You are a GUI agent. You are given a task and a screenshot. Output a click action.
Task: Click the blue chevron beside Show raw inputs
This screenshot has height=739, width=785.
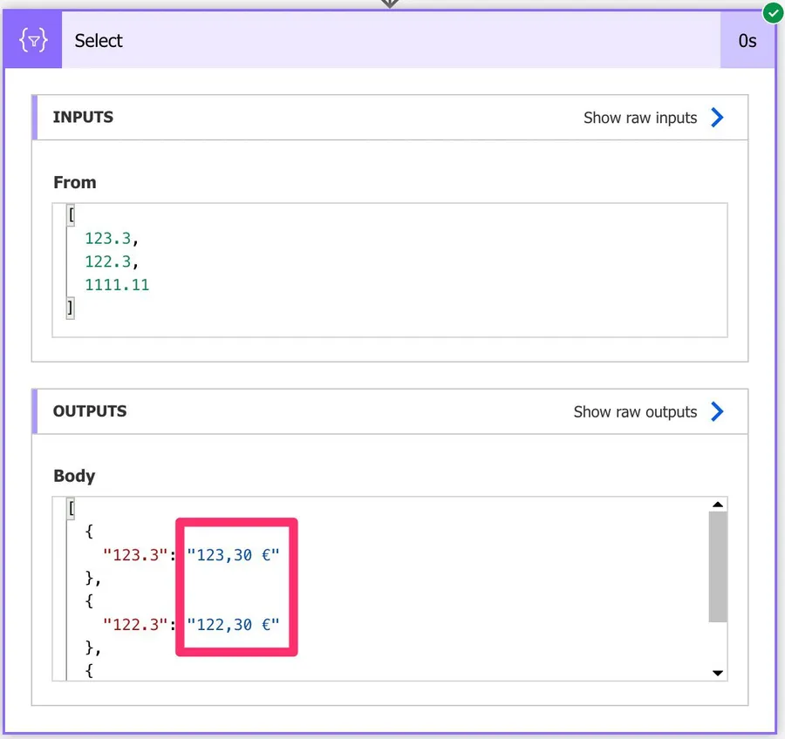coord(717,118)
